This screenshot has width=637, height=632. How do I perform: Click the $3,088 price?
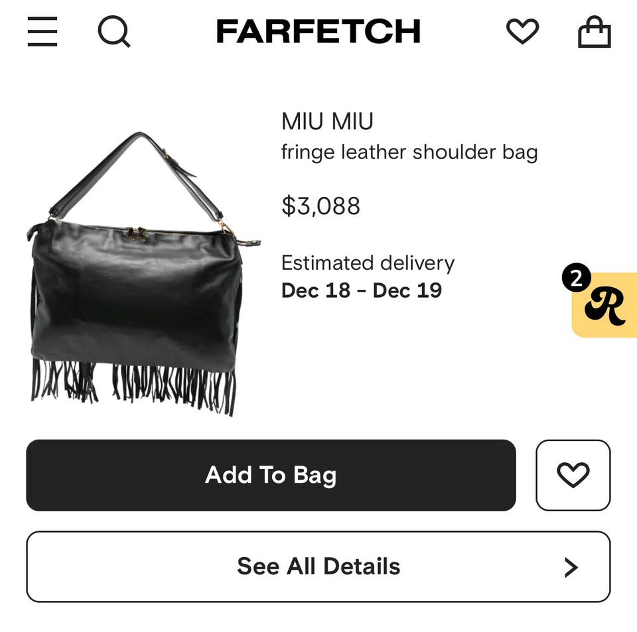[321, 206]
